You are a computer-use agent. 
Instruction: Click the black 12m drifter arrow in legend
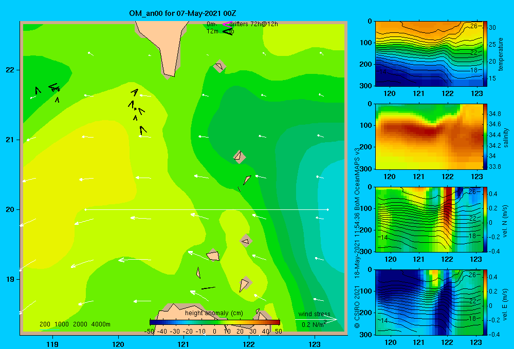coord(228,31)
